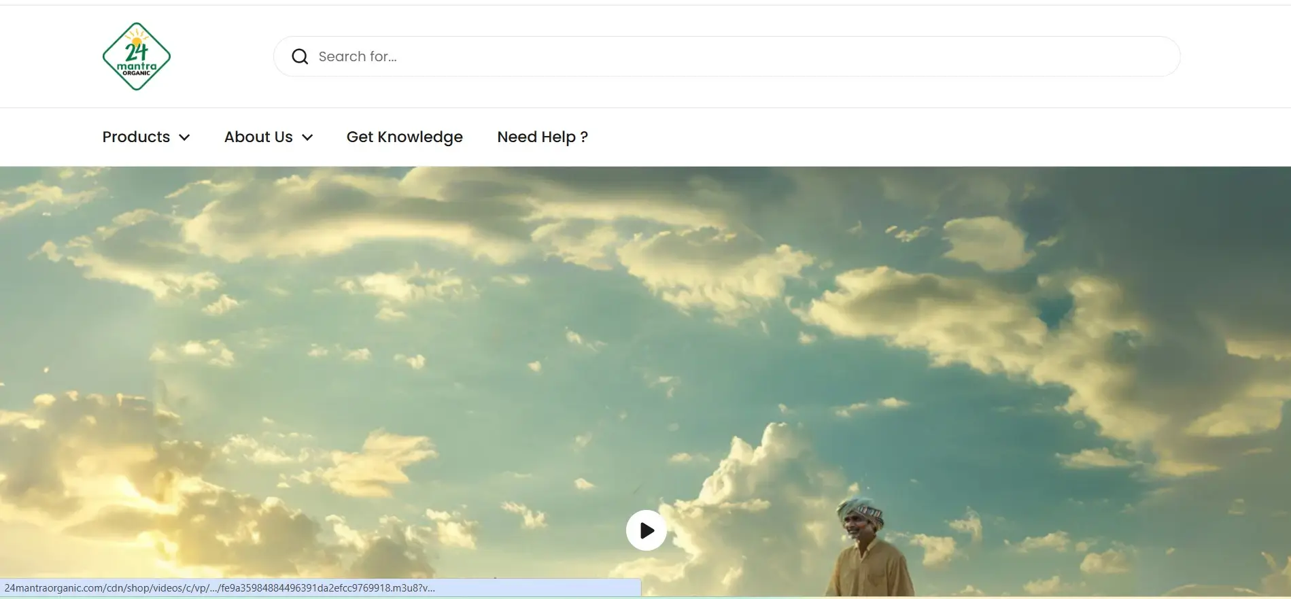Play the hero banner video
The height and width of the screenshot is (599, 1291).
click(x=646, y=530)
